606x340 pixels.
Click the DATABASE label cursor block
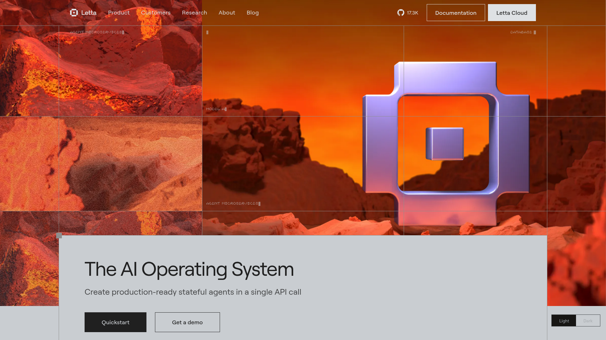click(535, 32)
